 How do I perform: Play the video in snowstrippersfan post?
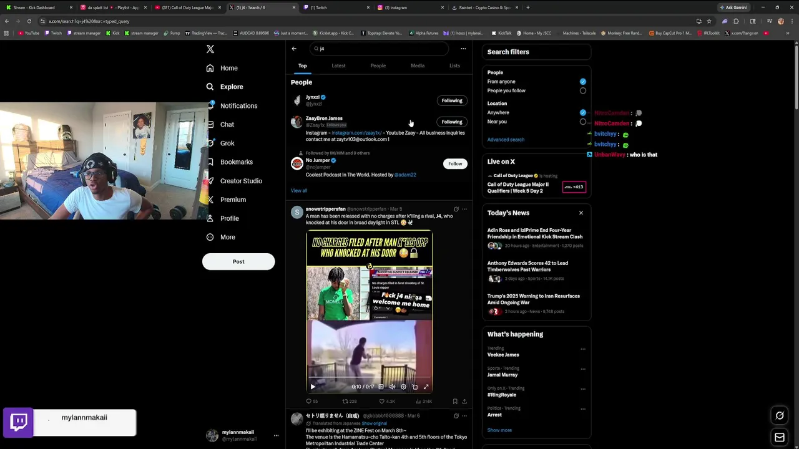(x=313, y=387)
